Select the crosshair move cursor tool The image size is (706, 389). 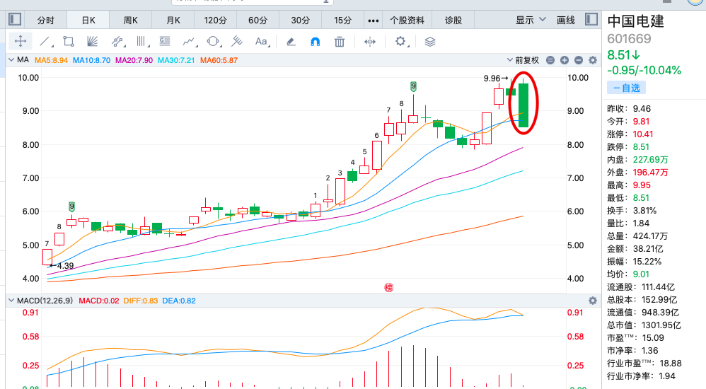pos(21,41)
